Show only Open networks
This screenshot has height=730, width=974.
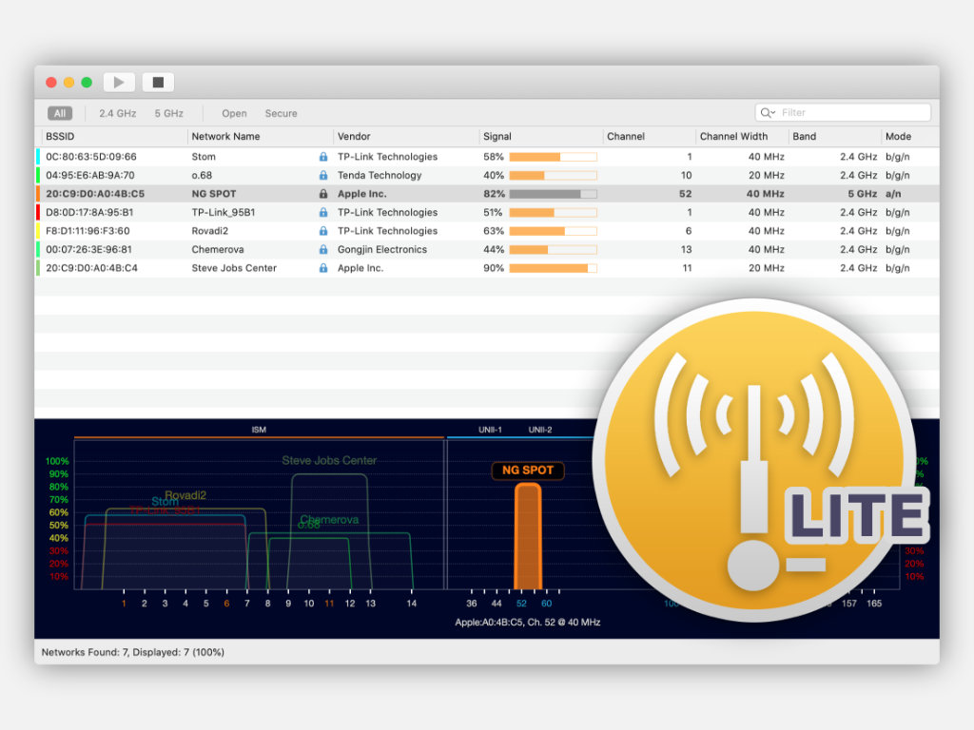pos(234,113)
